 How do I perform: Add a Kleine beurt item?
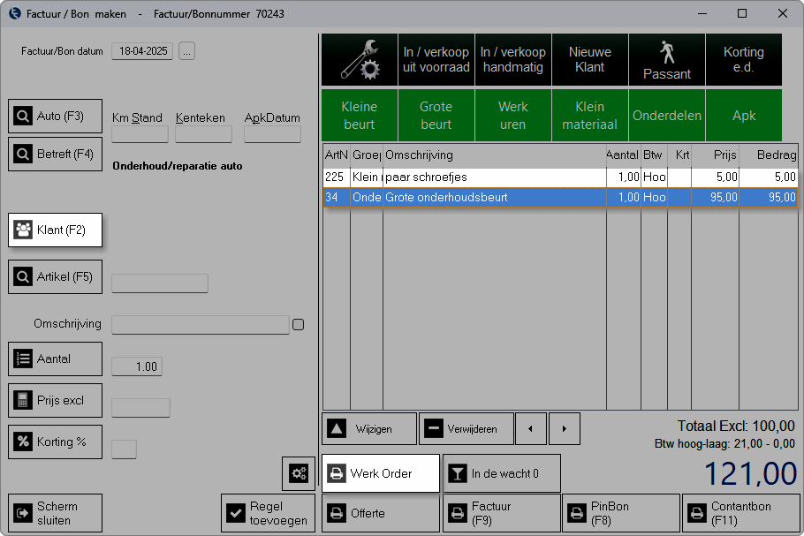pyautogui.click(x=360, y=116)
